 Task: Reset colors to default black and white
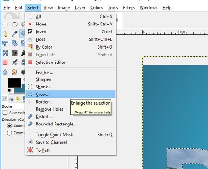[10, 91]
